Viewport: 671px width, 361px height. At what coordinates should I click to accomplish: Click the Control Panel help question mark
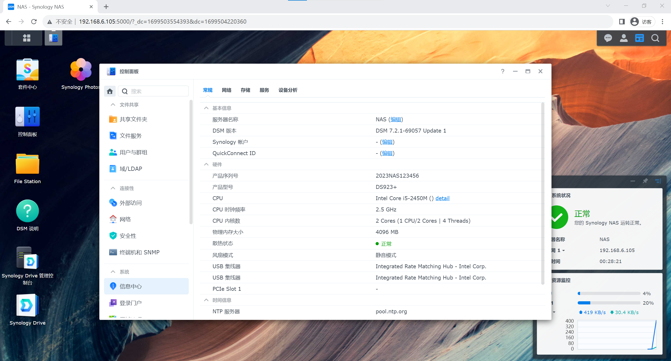[502, 71]
